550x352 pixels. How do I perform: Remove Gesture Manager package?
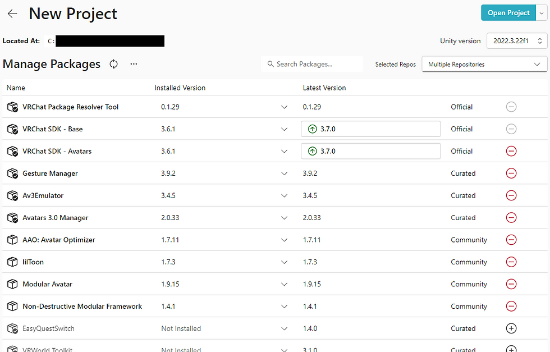point(511,173)
